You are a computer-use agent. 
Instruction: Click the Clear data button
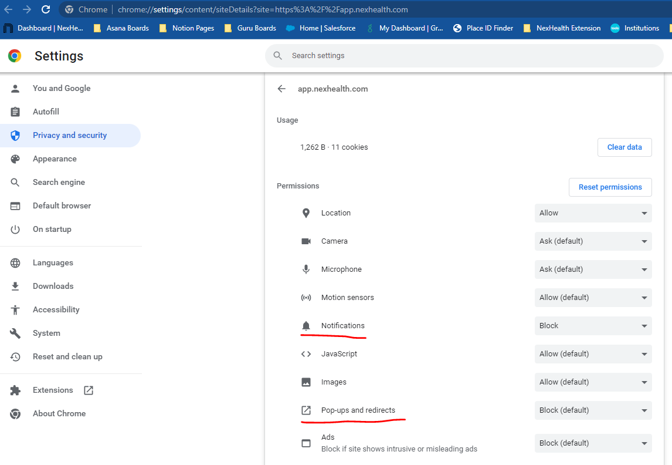625,147
